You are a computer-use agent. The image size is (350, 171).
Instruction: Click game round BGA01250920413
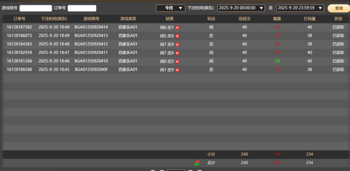point(91,36)
